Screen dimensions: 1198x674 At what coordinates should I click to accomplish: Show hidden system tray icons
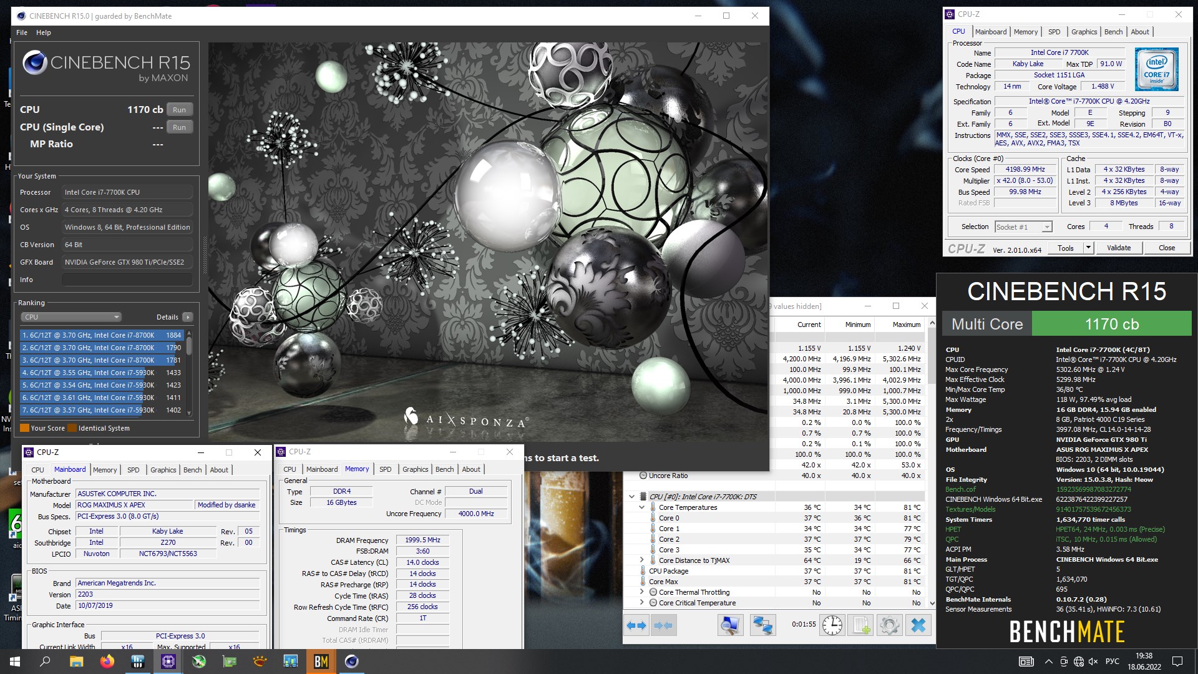[1048, 662]
